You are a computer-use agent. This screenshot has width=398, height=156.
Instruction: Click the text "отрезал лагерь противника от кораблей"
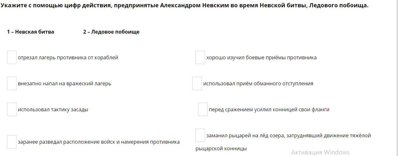[x=68, y=57]
